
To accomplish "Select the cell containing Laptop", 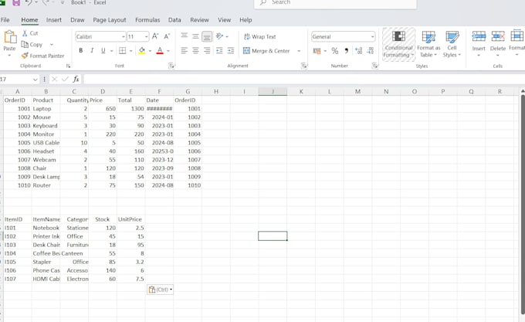I will [x=46, y=109].
